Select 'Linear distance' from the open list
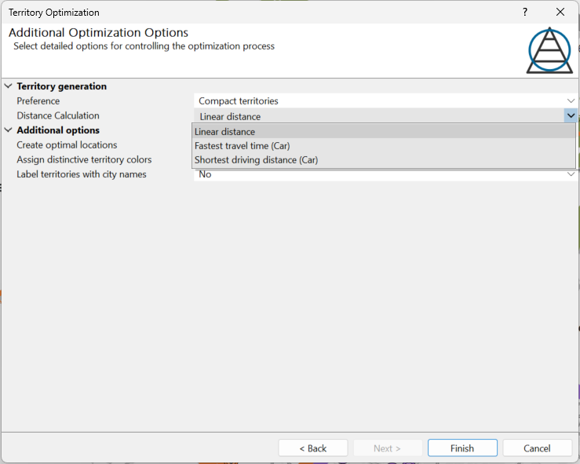 [225, 132]
